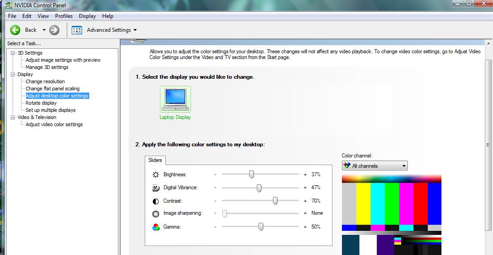The height and width of the screenshot is (255, 493).
Task: Click the Gamma RGB circles icon
Action: pos(156,227)
